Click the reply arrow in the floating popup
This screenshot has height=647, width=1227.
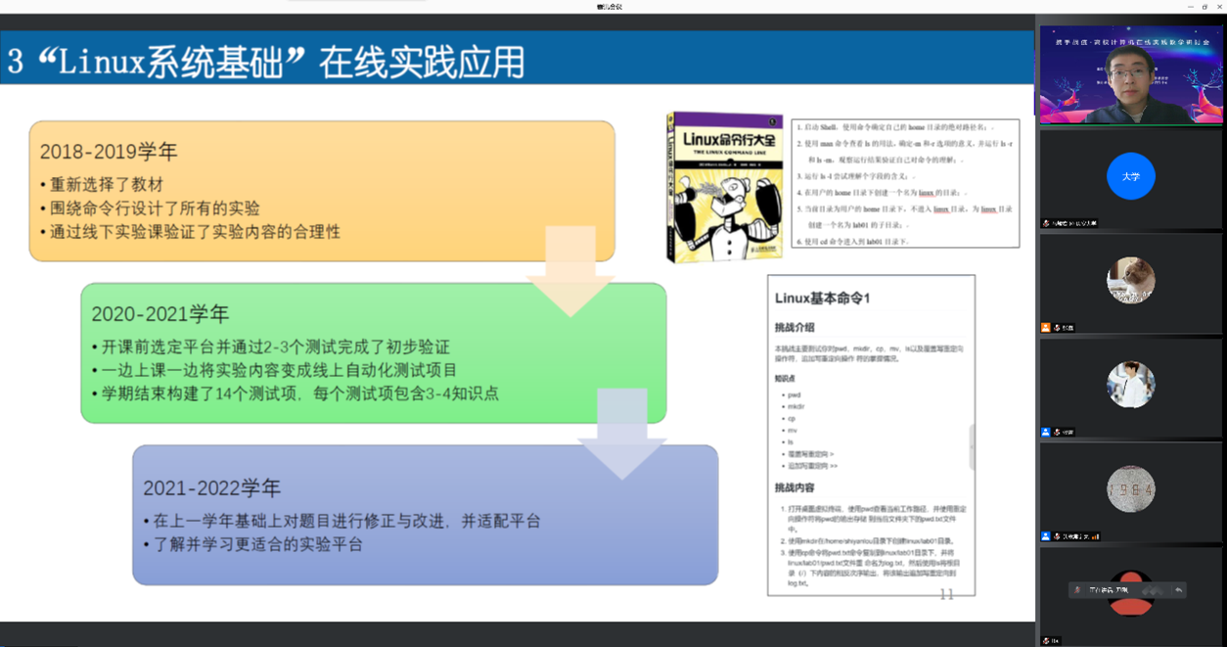tap(1179, 590)
